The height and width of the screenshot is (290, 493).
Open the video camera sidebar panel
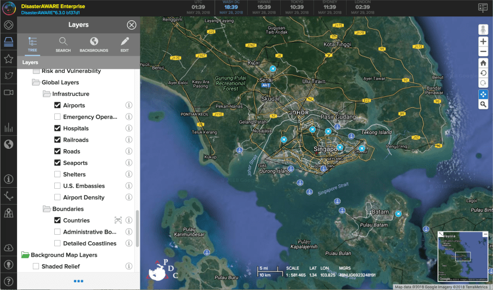(x=8, y=92)
